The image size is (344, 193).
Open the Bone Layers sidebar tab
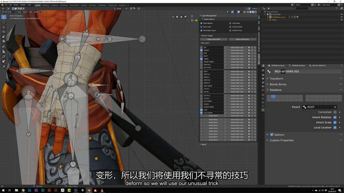[x=259, y=59]
